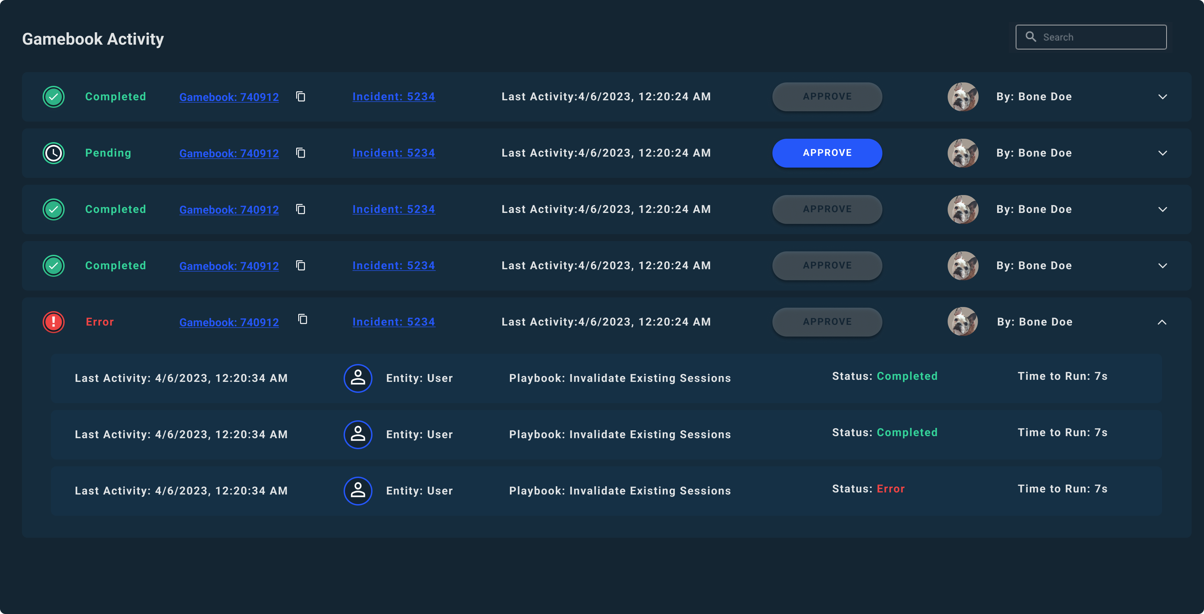Copy the Gamebook ID in second Completed row

301,209
